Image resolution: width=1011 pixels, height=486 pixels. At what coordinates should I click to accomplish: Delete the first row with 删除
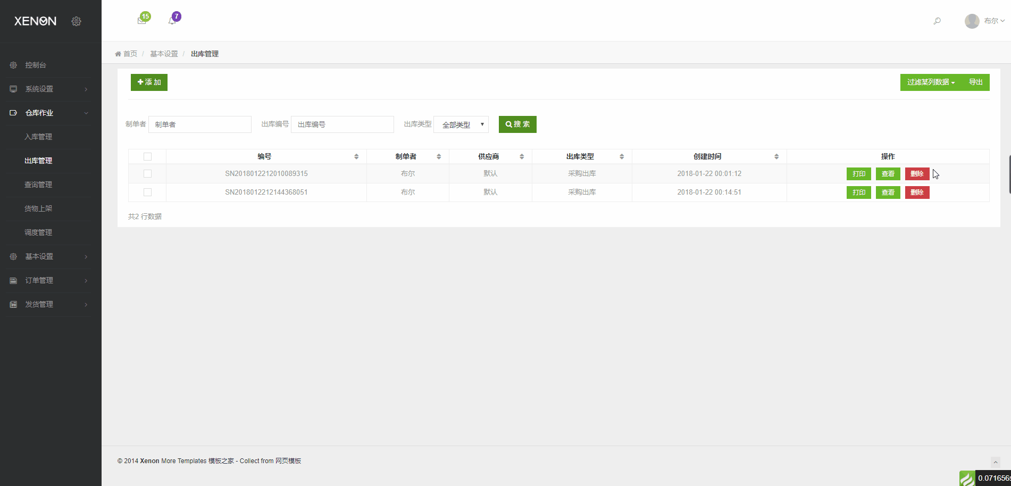(917, 174)
